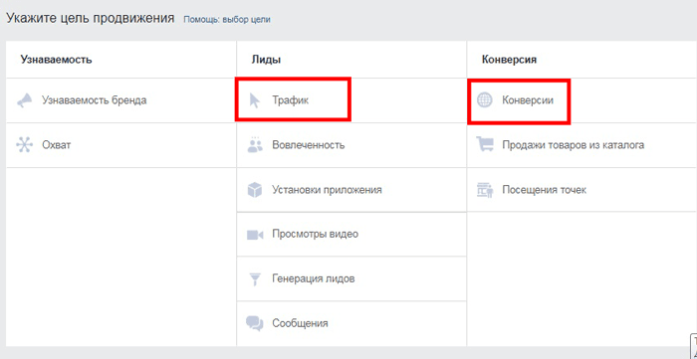Click the globe icon beside Конверсии
The width and height of the screenshot is (697, 359).
point(485,100)
